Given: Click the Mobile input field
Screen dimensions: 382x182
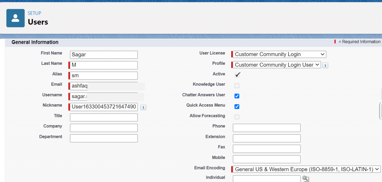Looking at the screenshot, I should tap(267, 159).
